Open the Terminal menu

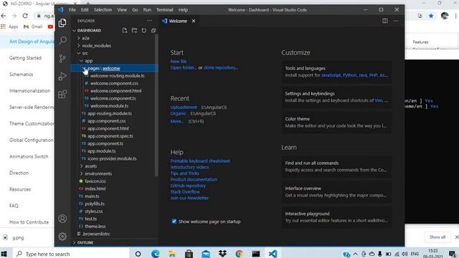(164, 9)
